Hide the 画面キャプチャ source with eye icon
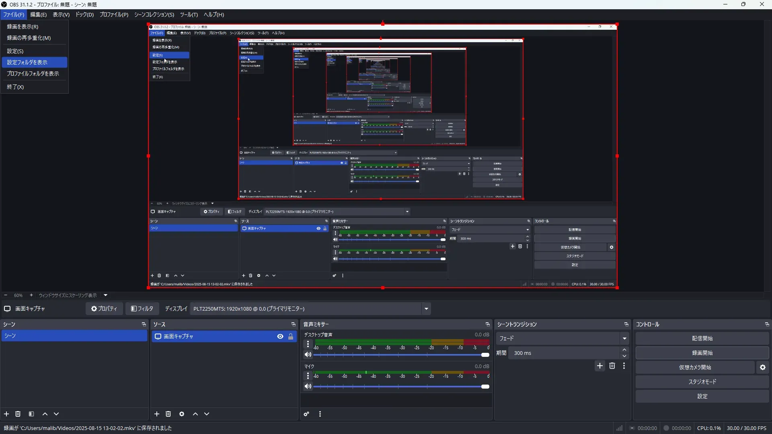 pos(280,336)
